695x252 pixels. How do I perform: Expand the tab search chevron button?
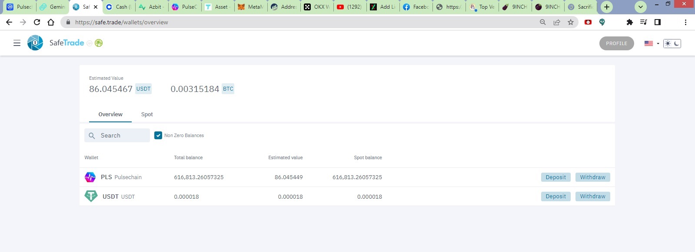(x=640, y=7)
